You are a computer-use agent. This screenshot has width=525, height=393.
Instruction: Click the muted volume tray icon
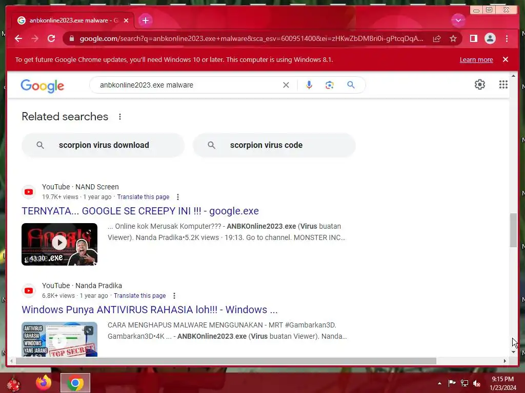477,383
